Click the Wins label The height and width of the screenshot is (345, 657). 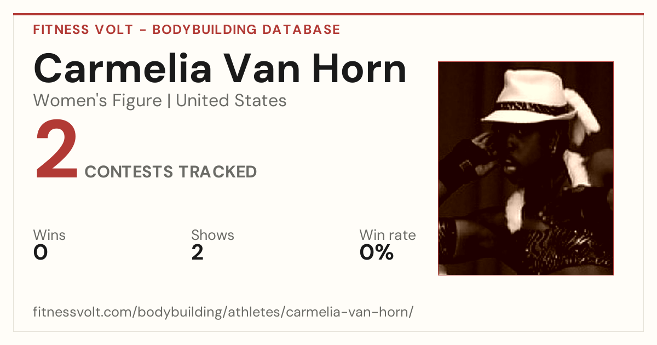pos(49,235)
